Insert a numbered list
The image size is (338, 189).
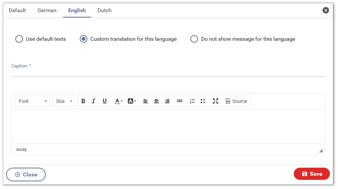(192, 101)
